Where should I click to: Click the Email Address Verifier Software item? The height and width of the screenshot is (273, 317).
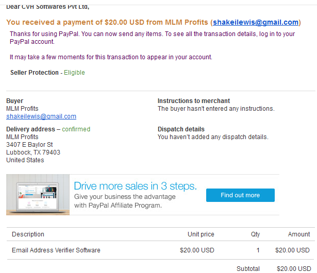56,250
